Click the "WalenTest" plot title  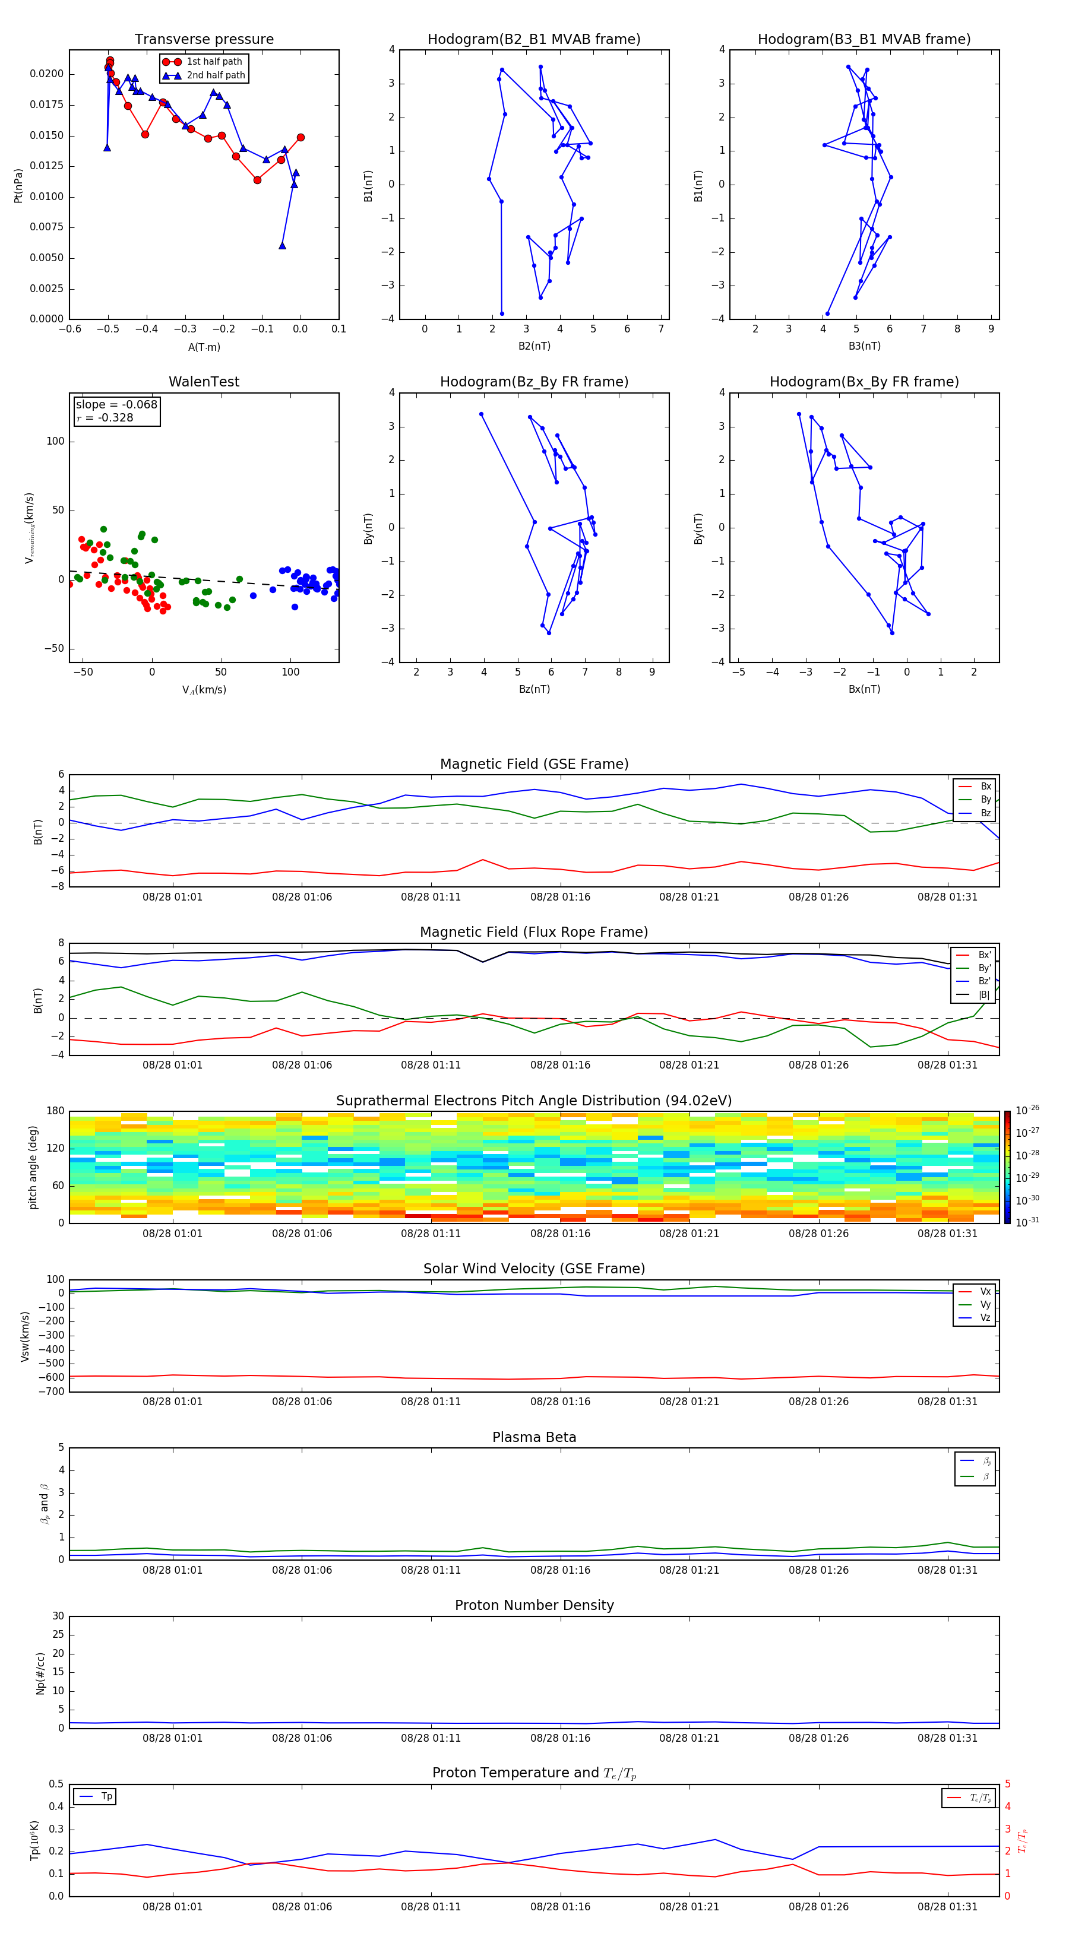click(204, 382)
